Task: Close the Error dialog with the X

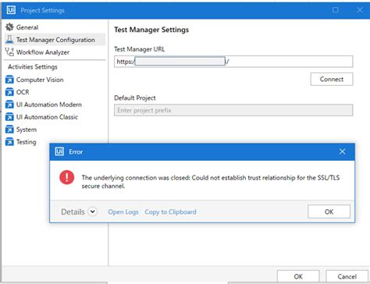Action: tap(342, 151)
